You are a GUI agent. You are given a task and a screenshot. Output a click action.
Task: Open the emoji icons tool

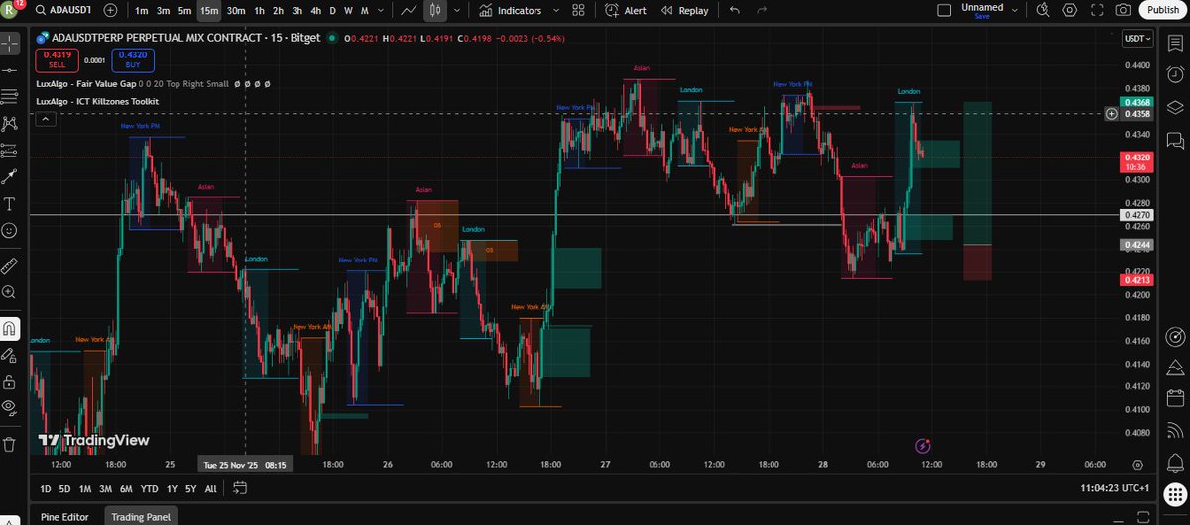click(x=10, y=230)
